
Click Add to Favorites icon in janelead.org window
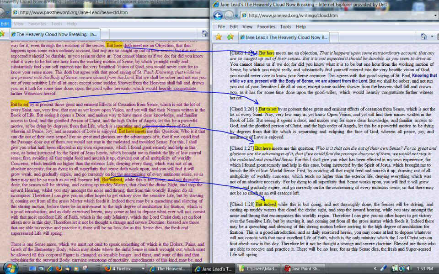[x=230, y=37]
